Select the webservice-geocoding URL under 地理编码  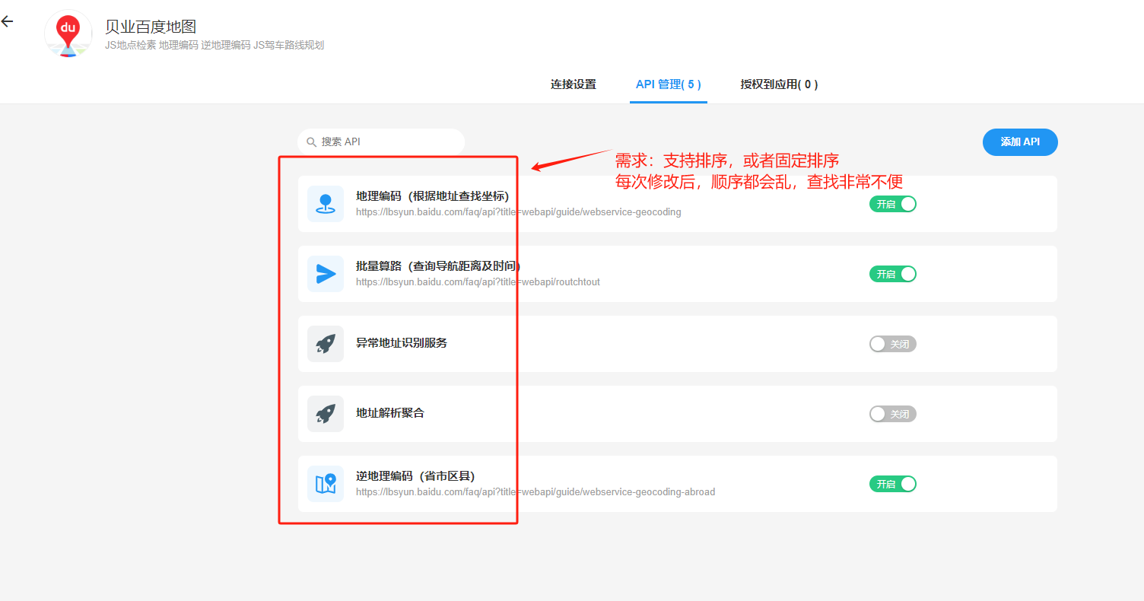click(519, 212)
